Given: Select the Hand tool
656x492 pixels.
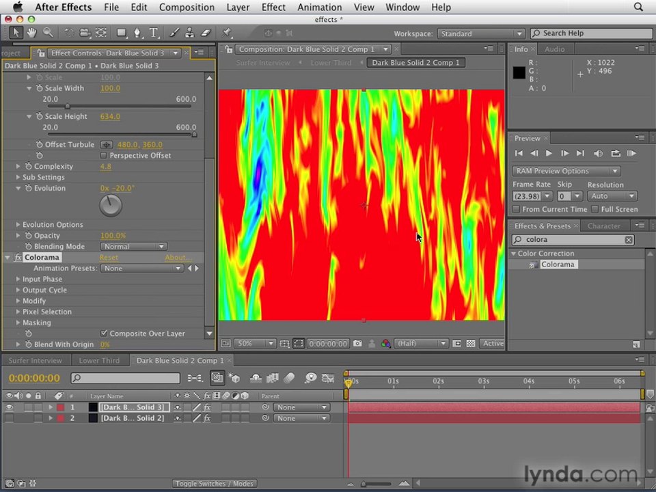Looking at the screenshot, I should [x=32, y=33].
